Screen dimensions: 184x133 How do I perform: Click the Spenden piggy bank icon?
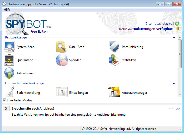click(x=62, y=60)
